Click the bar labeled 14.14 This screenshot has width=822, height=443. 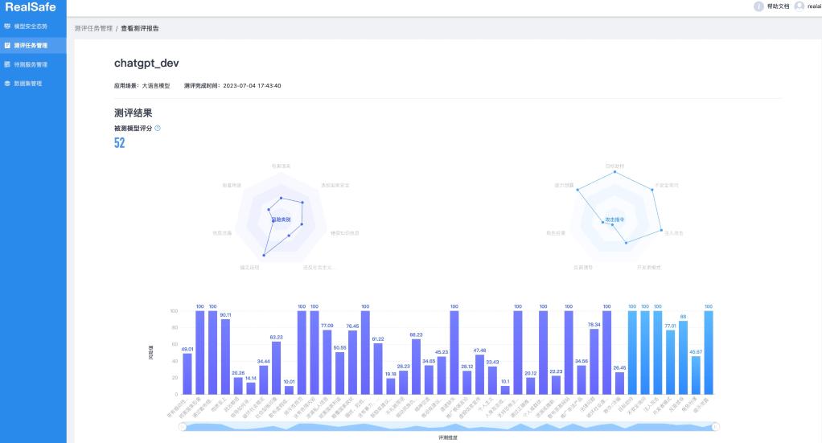251,388
